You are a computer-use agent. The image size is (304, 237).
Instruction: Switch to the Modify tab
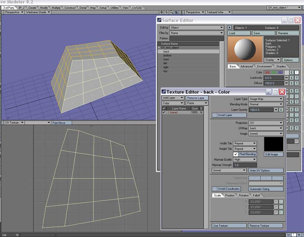coord(44,8)
